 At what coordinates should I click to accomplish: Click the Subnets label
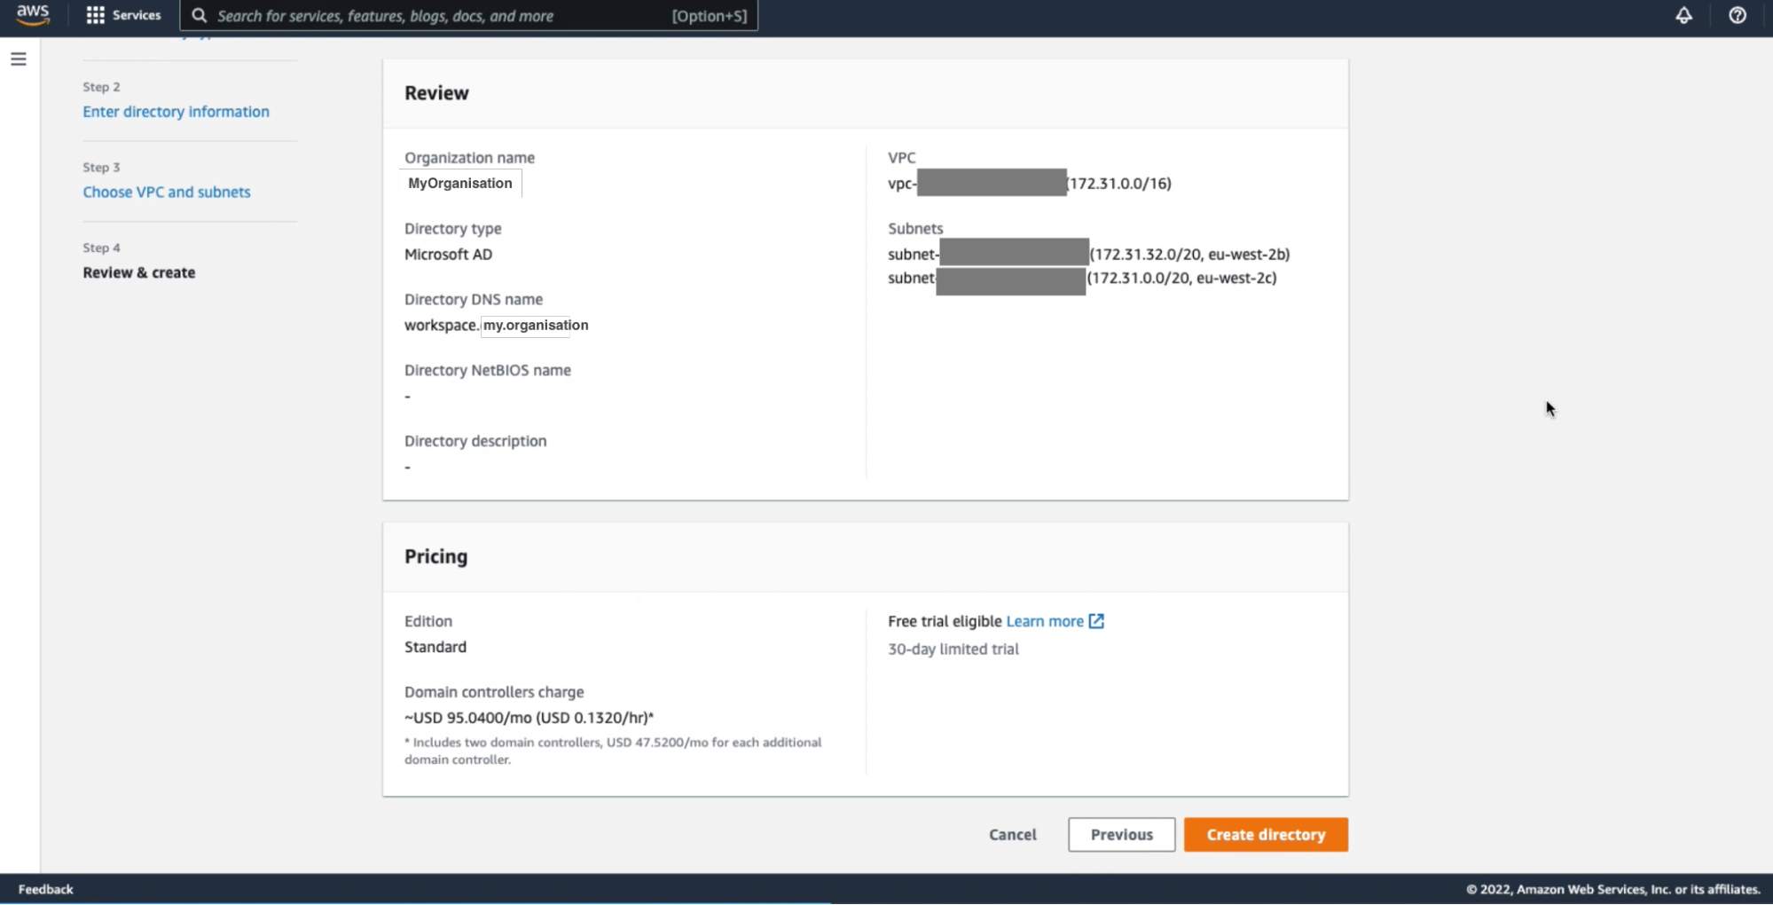915,228
